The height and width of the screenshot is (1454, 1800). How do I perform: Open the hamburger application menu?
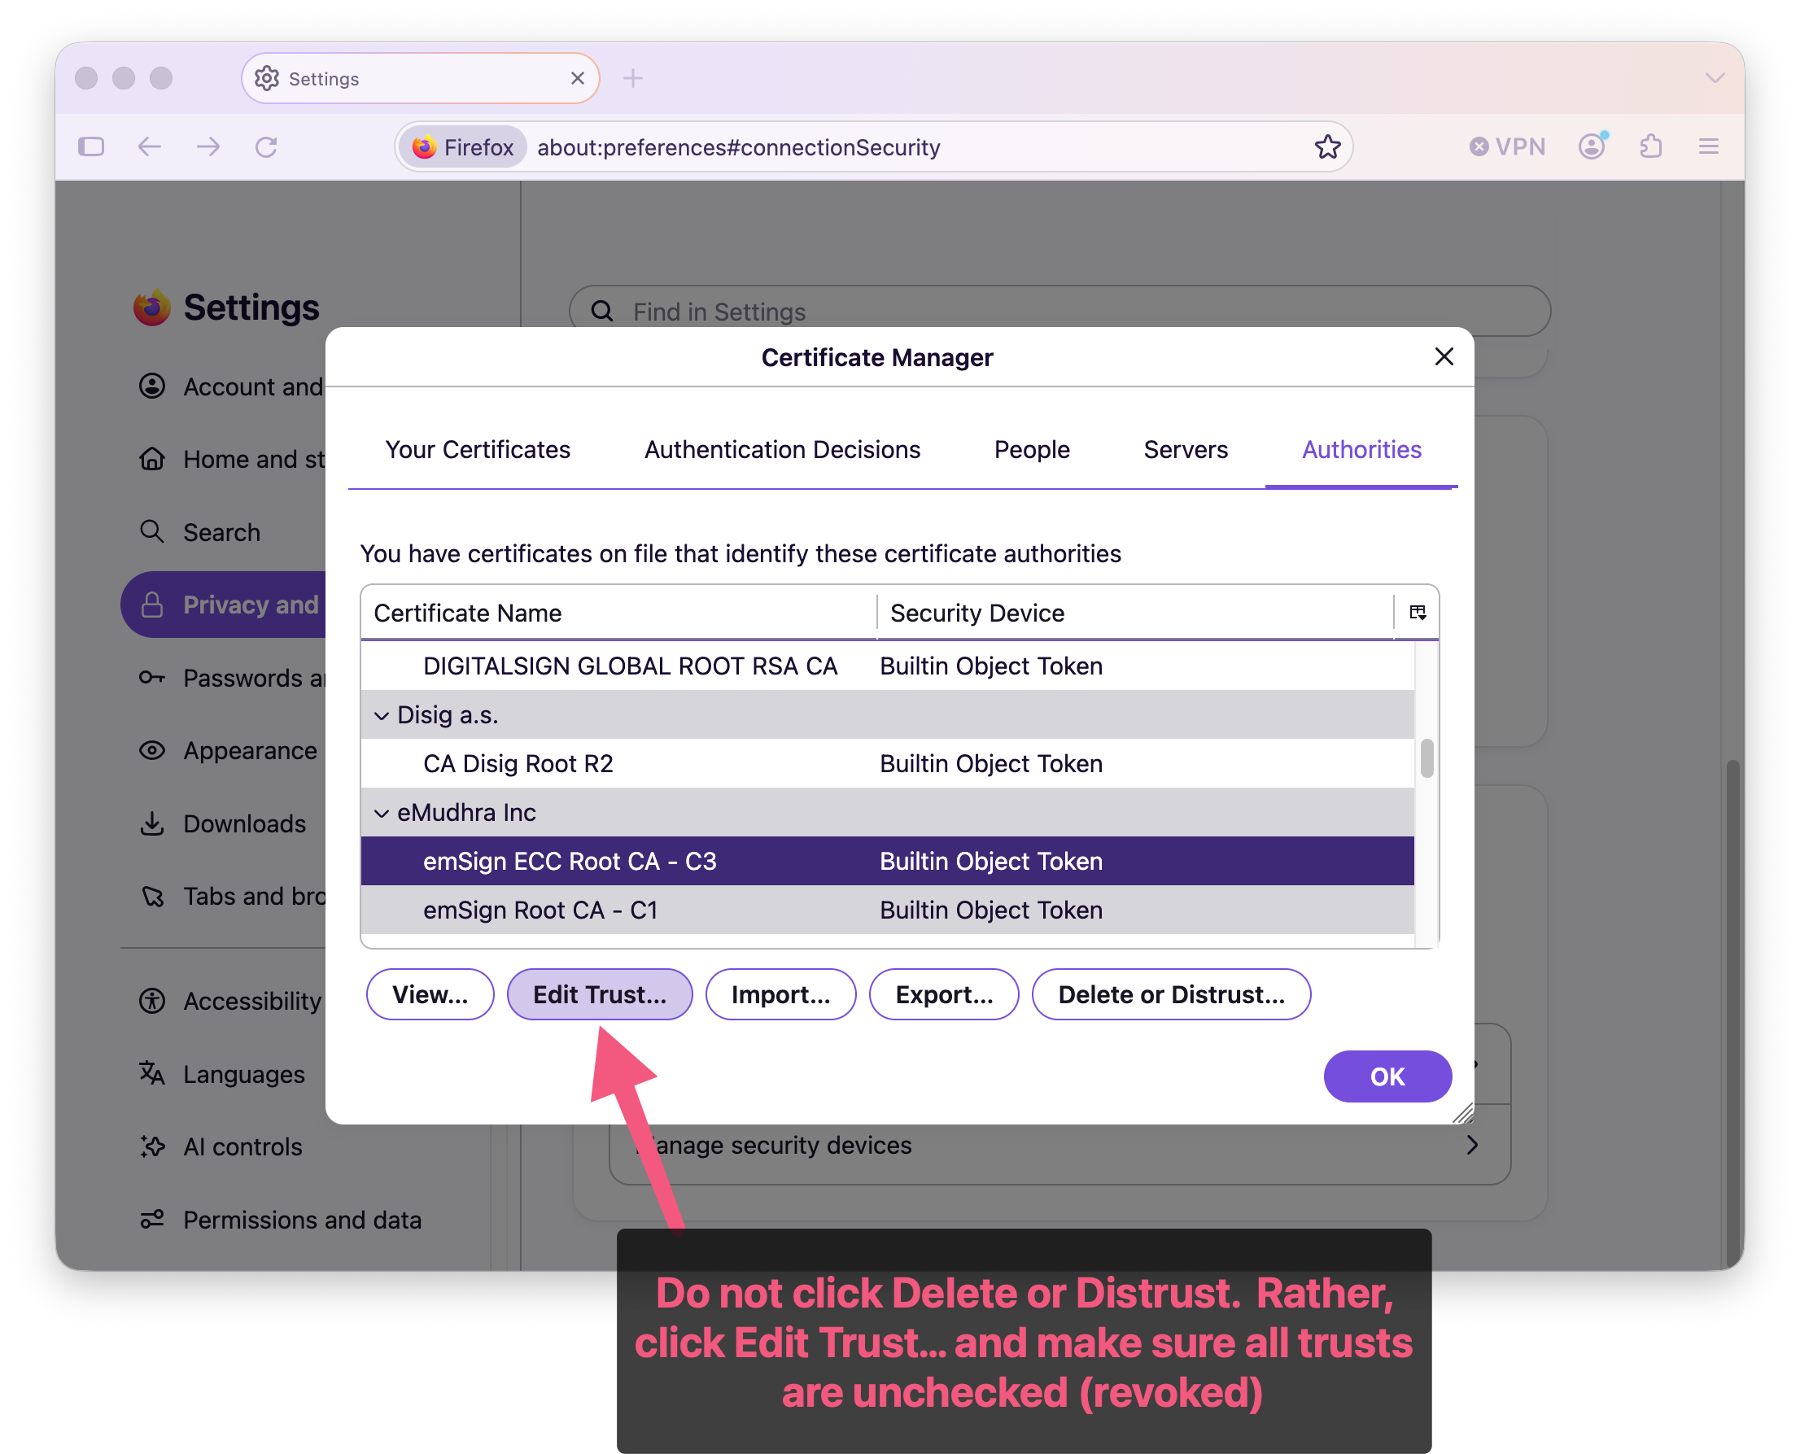coord(1708,146)
